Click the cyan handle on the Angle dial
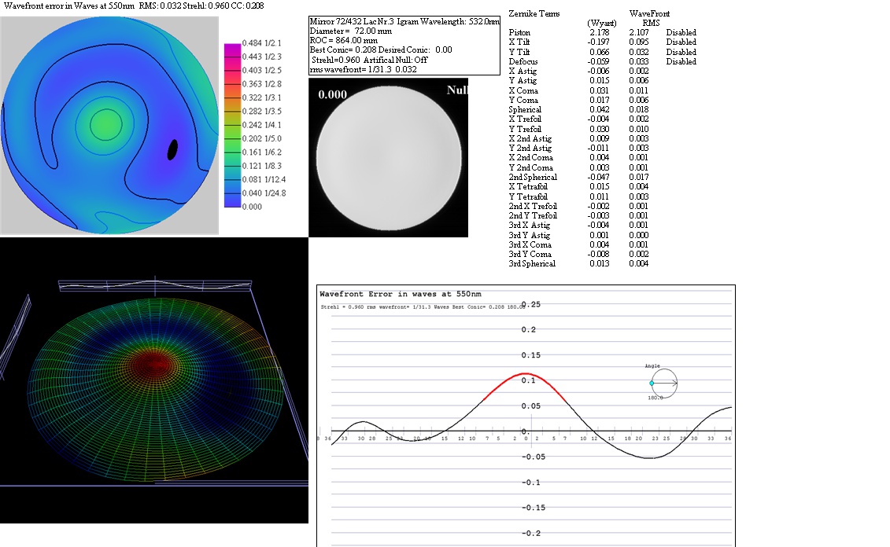The width and height of the screenshot is (890, 547). [x=652, y=383]
